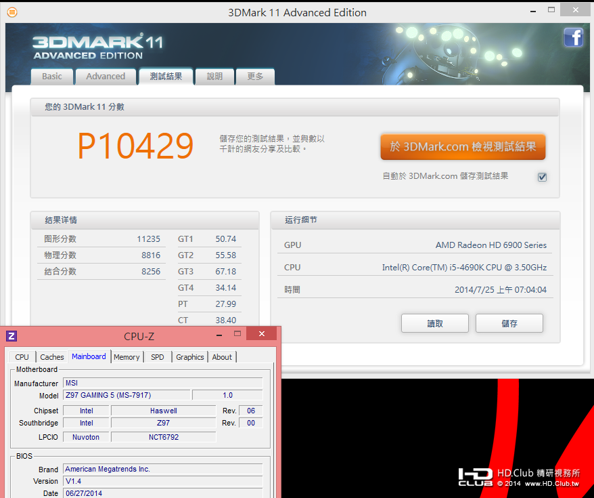Select the 測試結果 results tab
594x498 pixels.
[166, 77]
